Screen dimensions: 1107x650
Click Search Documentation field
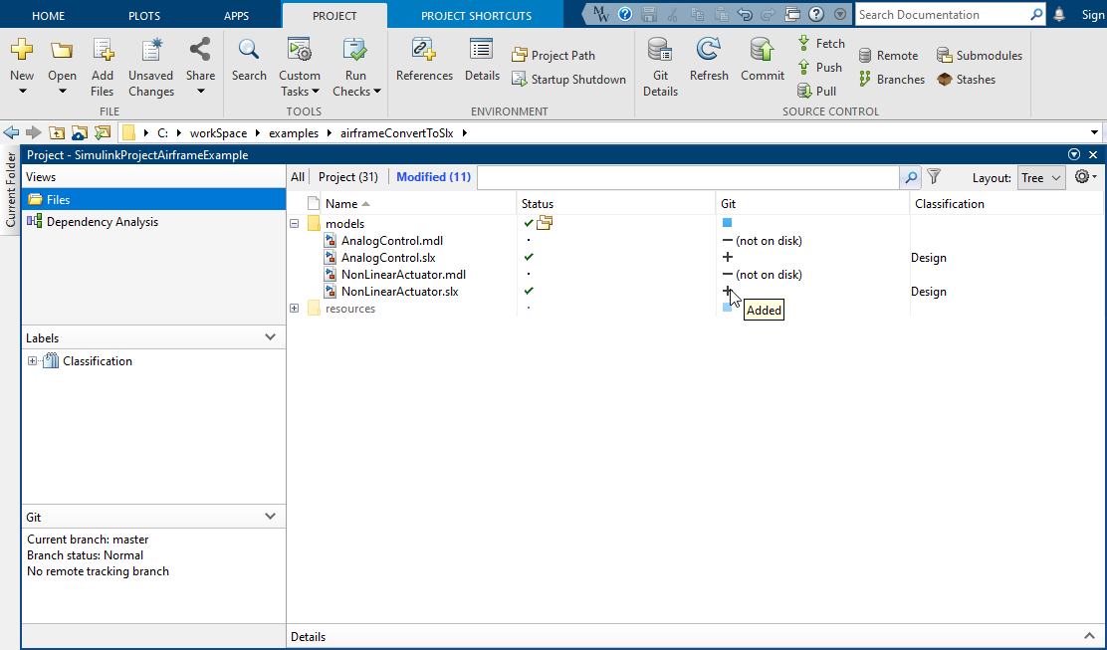942,15
